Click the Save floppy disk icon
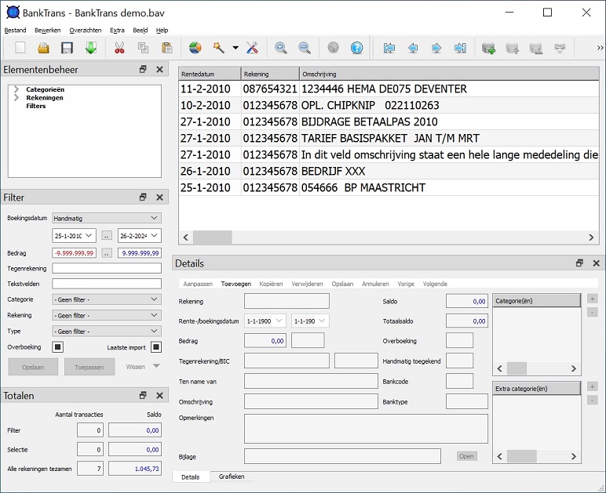 [67, 49]
